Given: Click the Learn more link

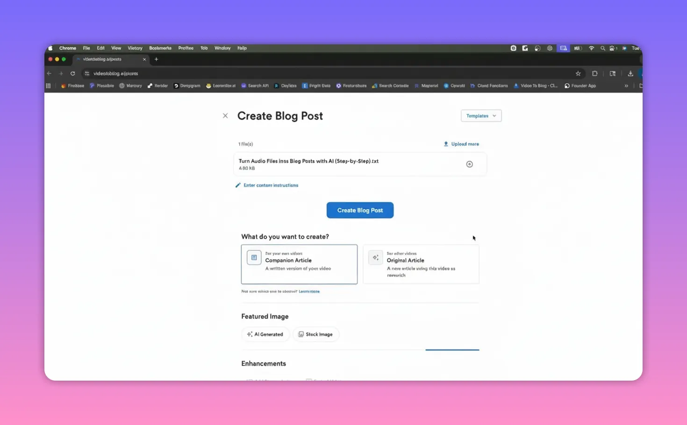Looking at the screenshot, I should pos(309,291).
